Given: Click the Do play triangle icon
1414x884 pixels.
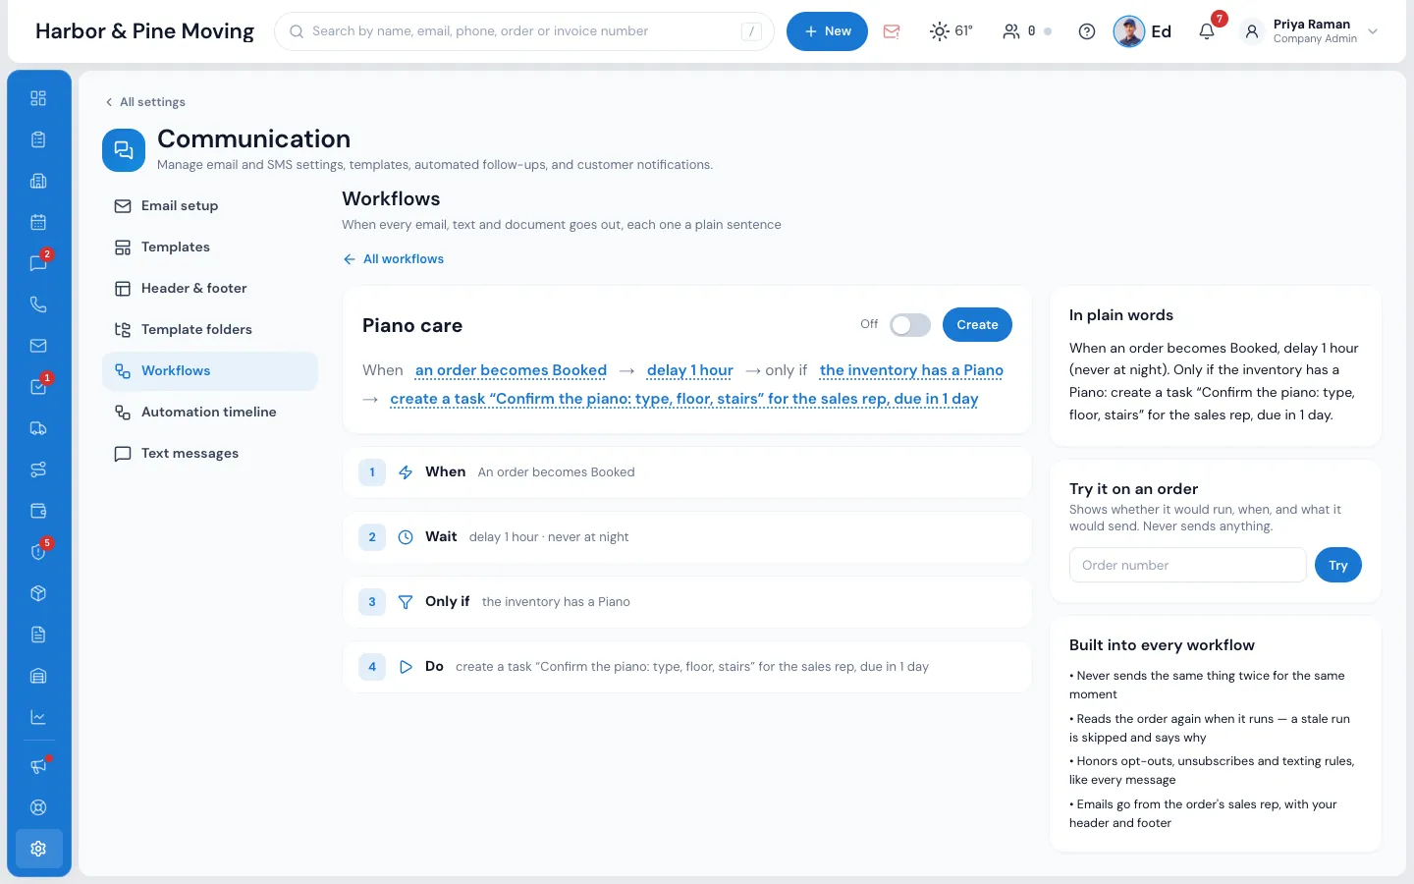Looking at the screenshot, I should pyautogui.click(x=406, y=667).
